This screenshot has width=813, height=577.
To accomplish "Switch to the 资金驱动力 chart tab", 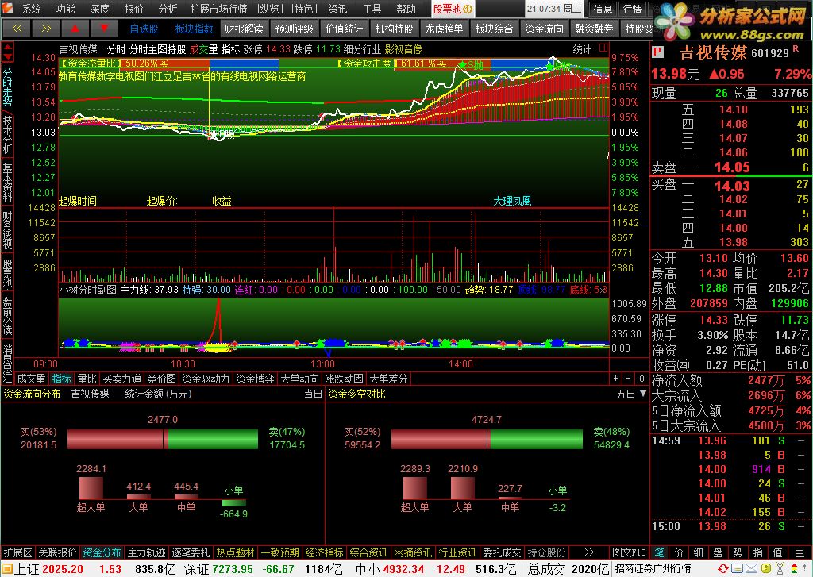I will [x=206, y=379].
